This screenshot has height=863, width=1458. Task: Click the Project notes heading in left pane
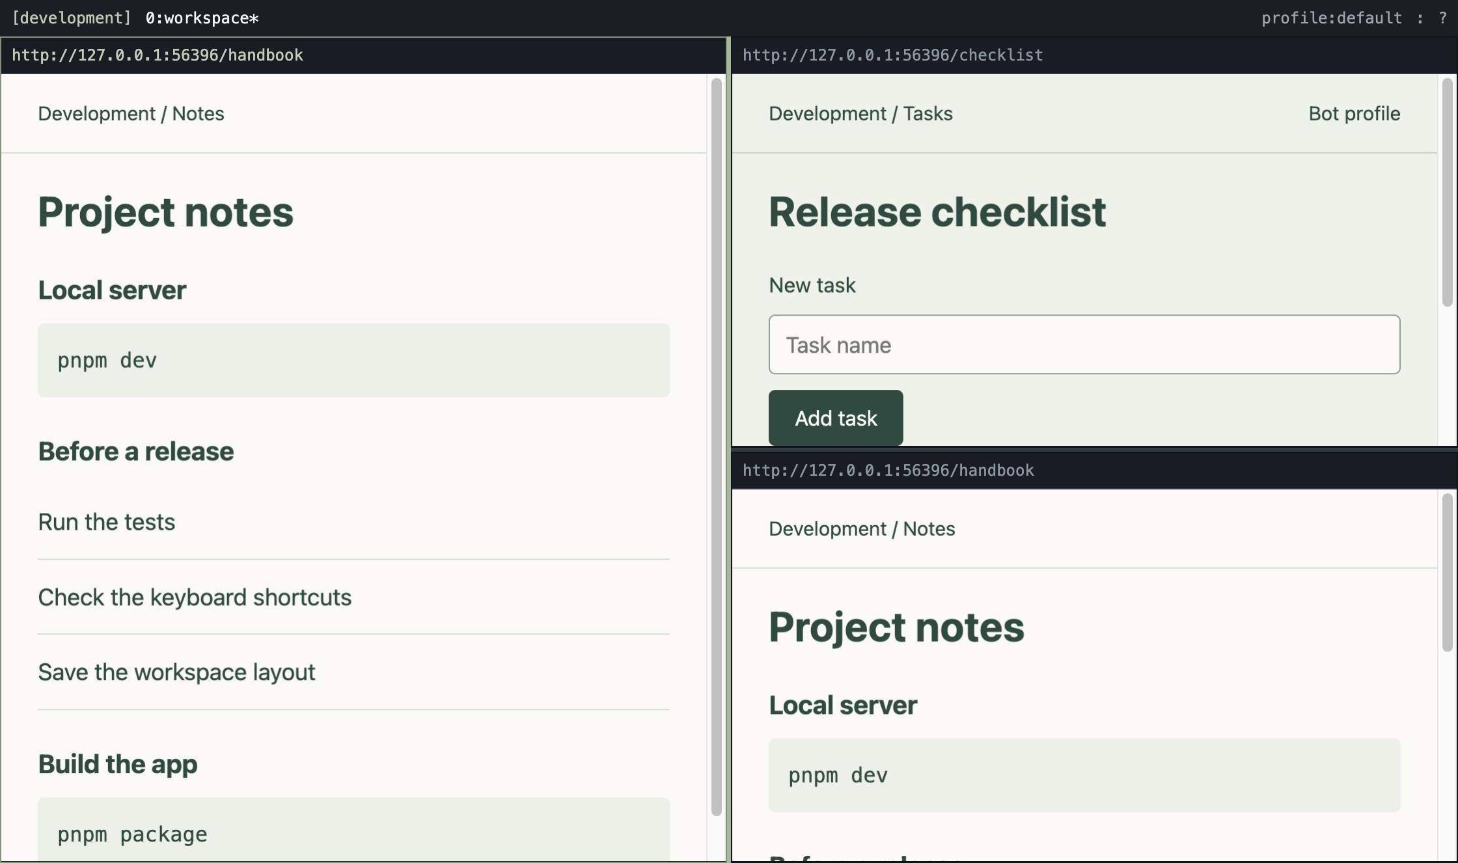165,212
